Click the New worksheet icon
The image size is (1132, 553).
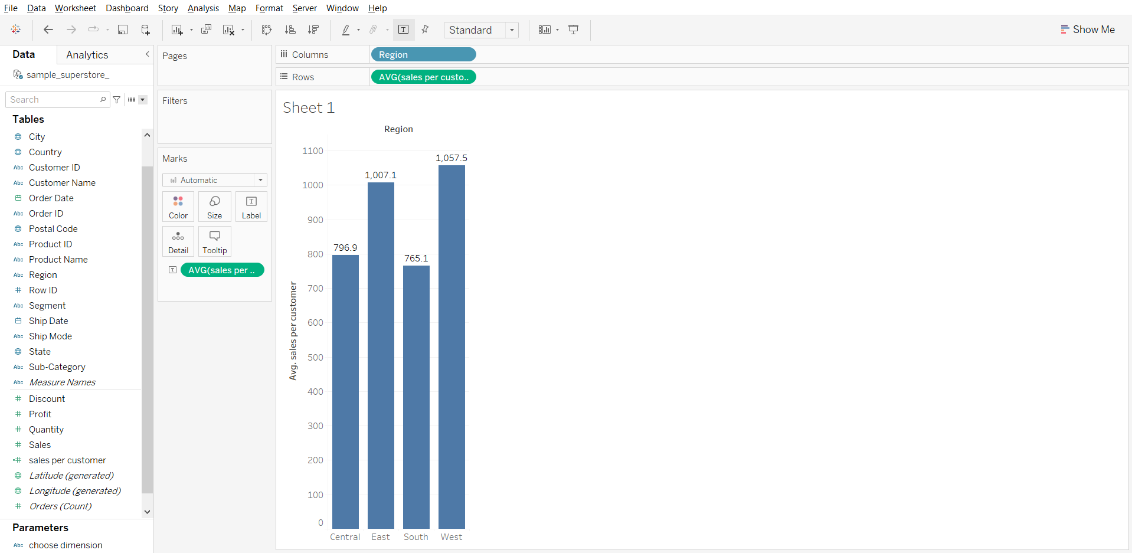coord(176,30)
